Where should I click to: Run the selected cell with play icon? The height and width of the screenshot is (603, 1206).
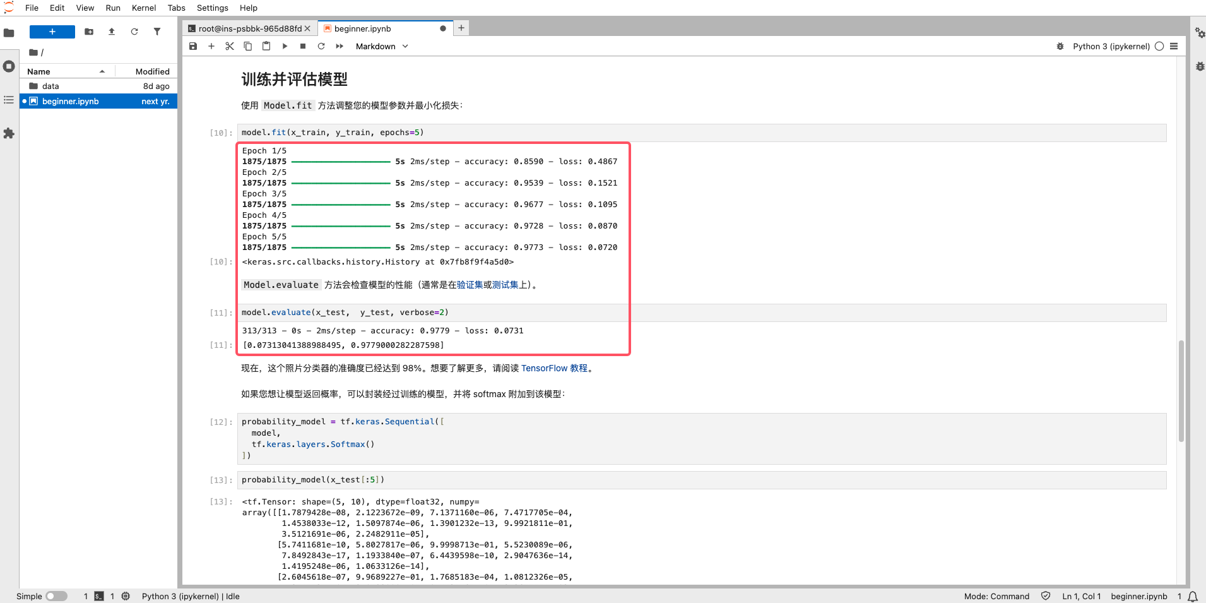(x=285, y=46)
